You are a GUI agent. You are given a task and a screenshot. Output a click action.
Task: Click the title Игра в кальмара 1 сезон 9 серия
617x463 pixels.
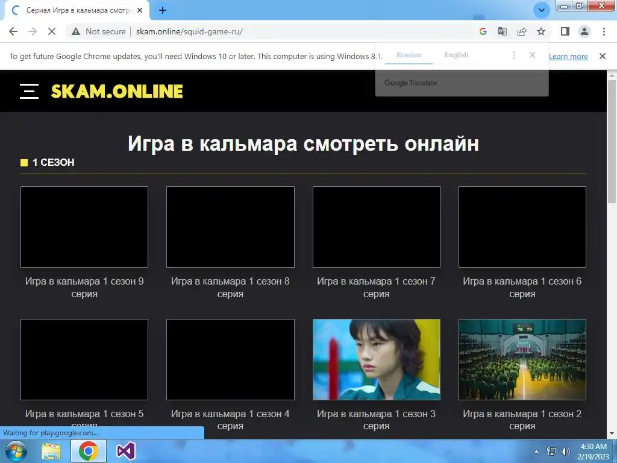(84, 288)
